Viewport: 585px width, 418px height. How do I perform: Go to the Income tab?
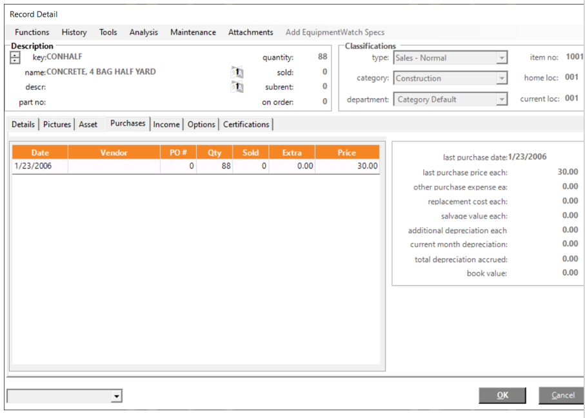click(166, 124)
